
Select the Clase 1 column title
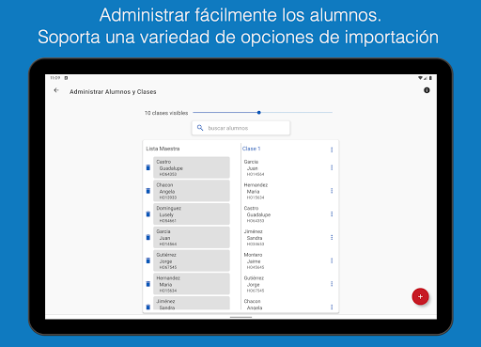point(251,149)
